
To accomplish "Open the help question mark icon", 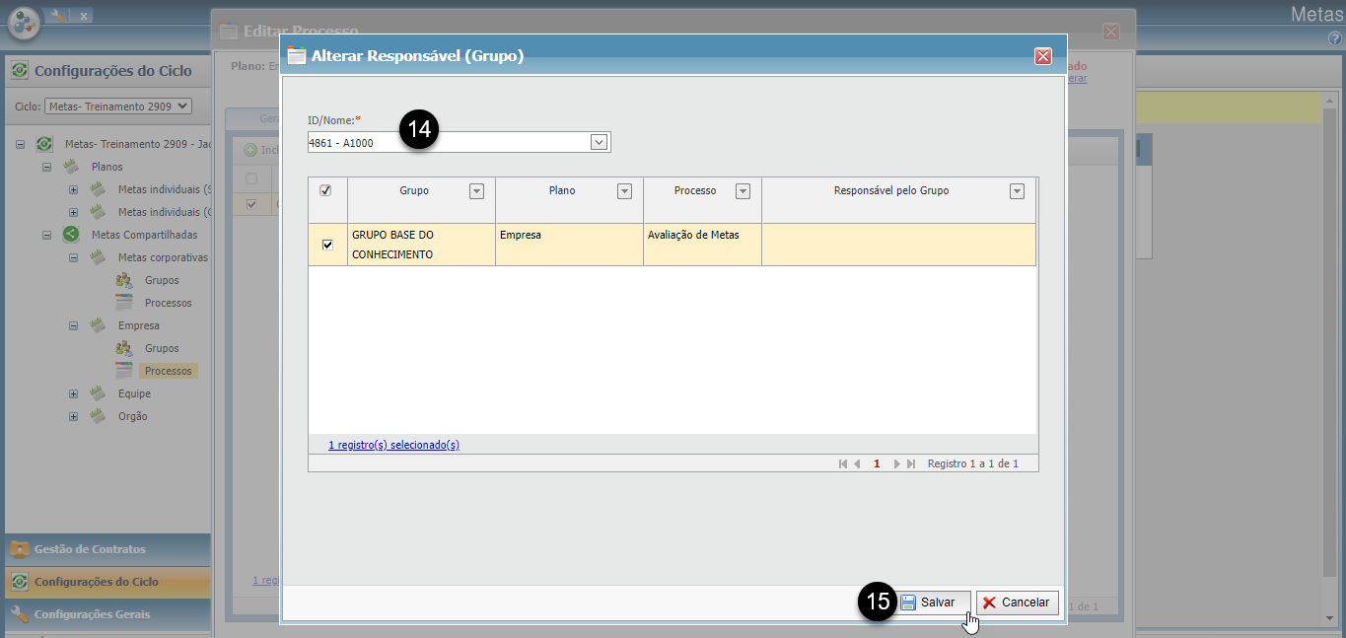I will (1336, 38).
